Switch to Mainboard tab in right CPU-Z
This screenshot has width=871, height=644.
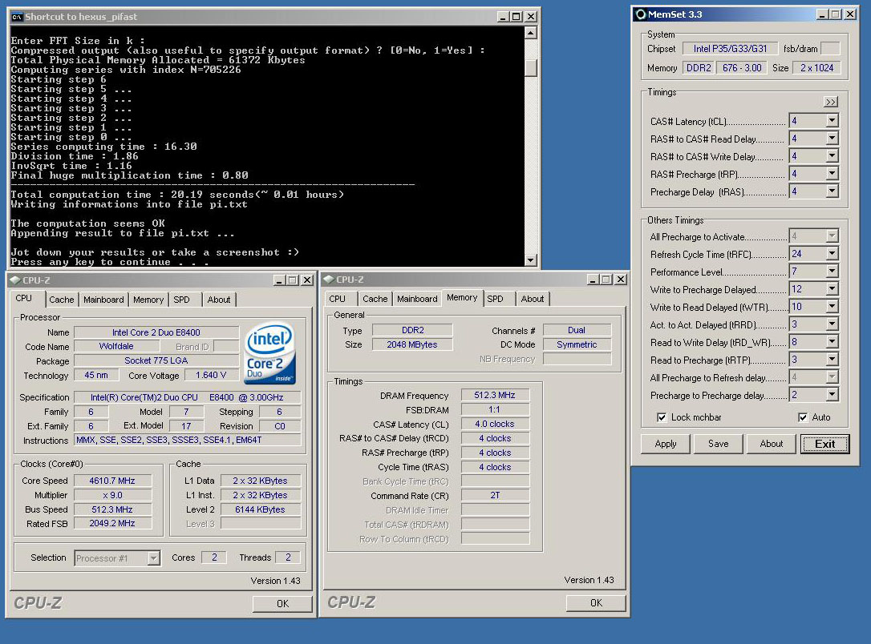point(417,299)
